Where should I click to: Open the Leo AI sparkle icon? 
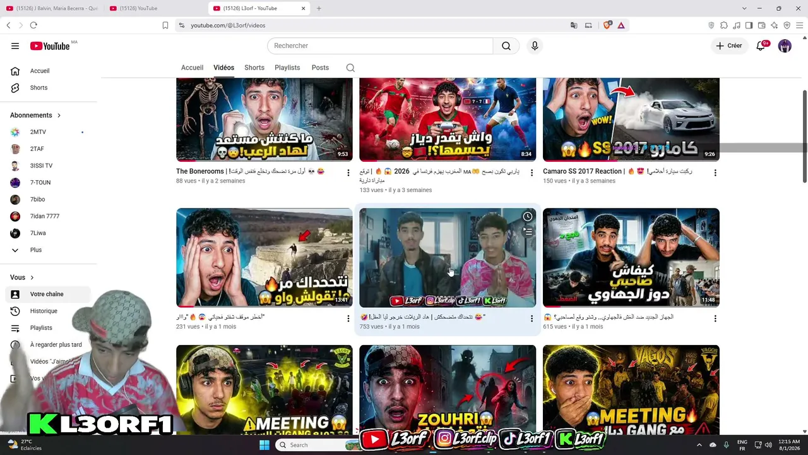775,25
